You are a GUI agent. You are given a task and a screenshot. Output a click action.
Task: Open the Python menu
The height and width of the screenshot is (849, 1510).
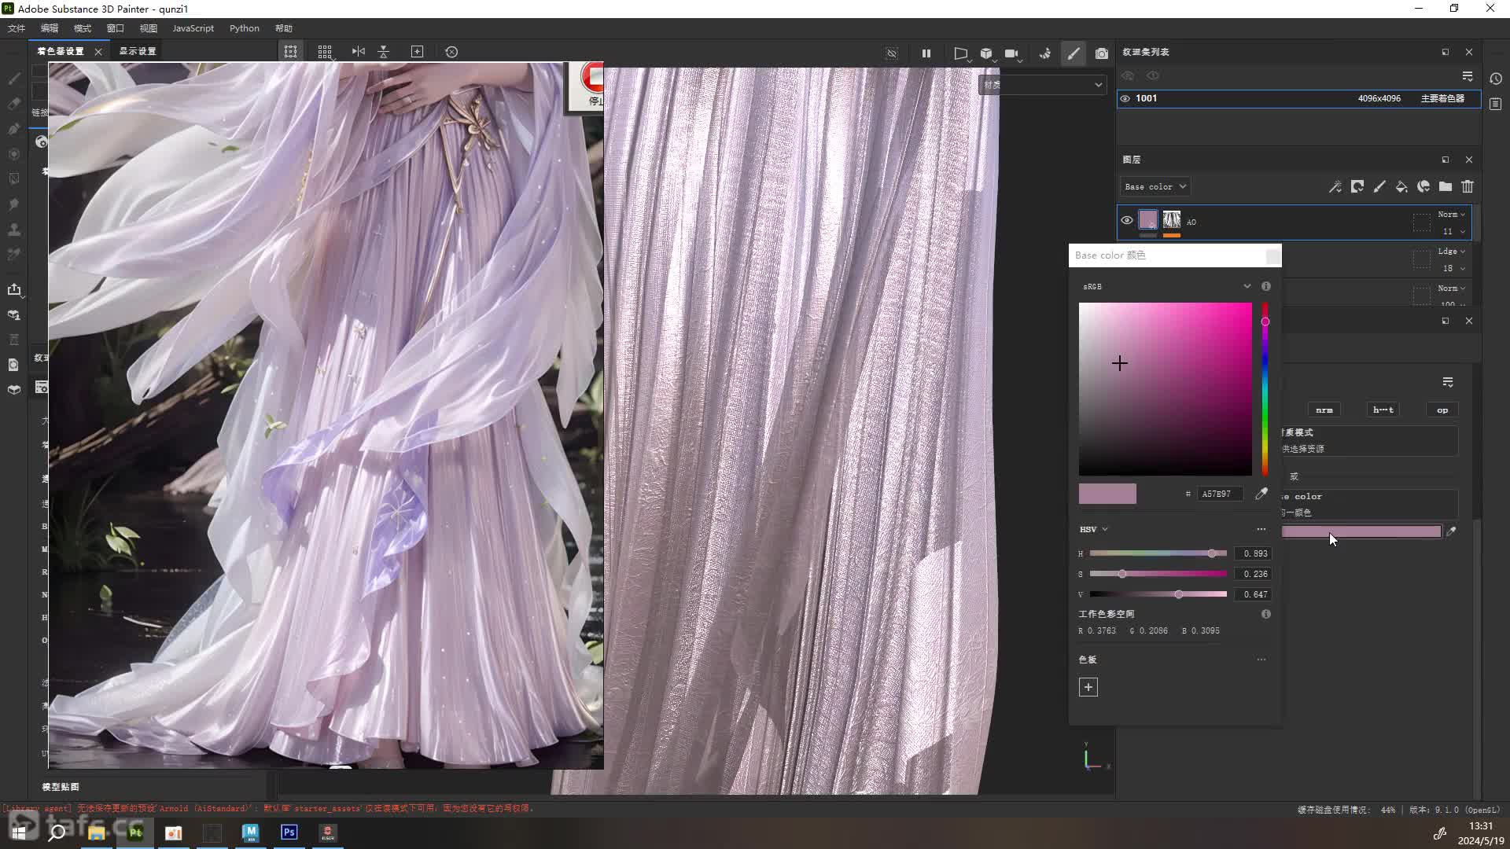click(x=245, y=28)
